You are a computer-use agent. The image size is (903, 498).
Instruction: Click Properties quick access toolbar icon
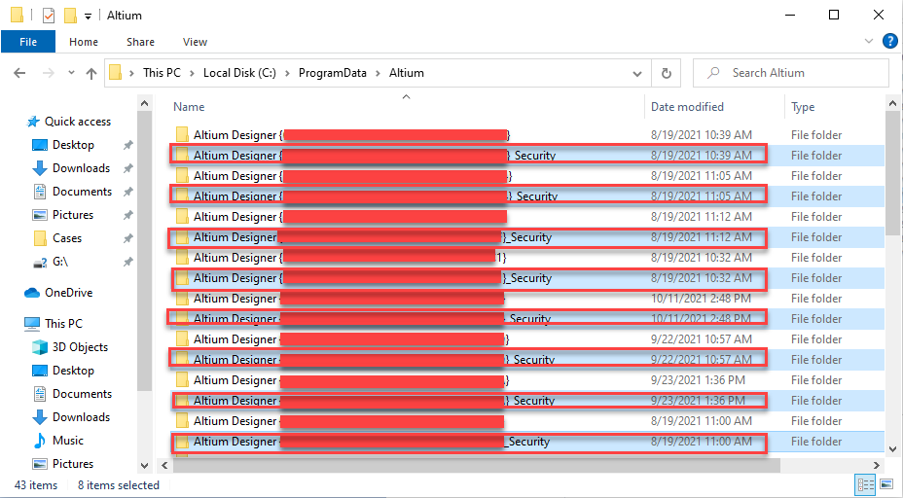[49, 15]
